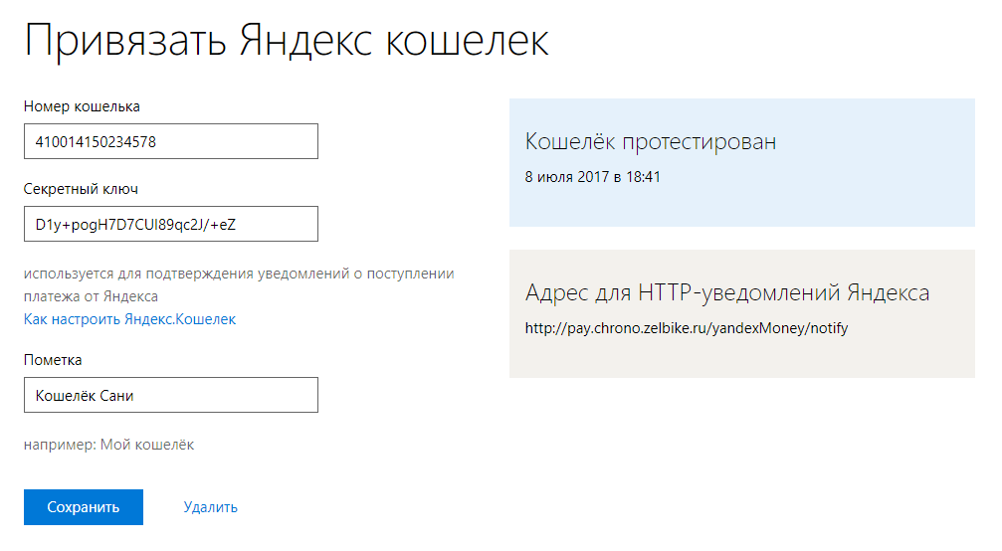The height and width of the screenshot is (551, 1002).
Task: Open the Как настроить Яндекс.Кошелек link
Action: pyautogui.click(x=129, y=319)
